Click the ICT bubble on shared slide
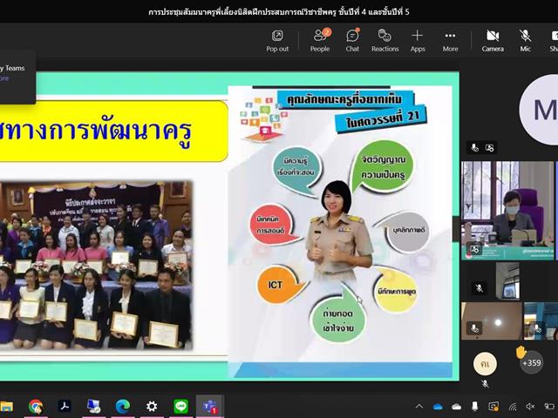Image resolution: width=558 pixels, height=418 pixels. (281, 285)
